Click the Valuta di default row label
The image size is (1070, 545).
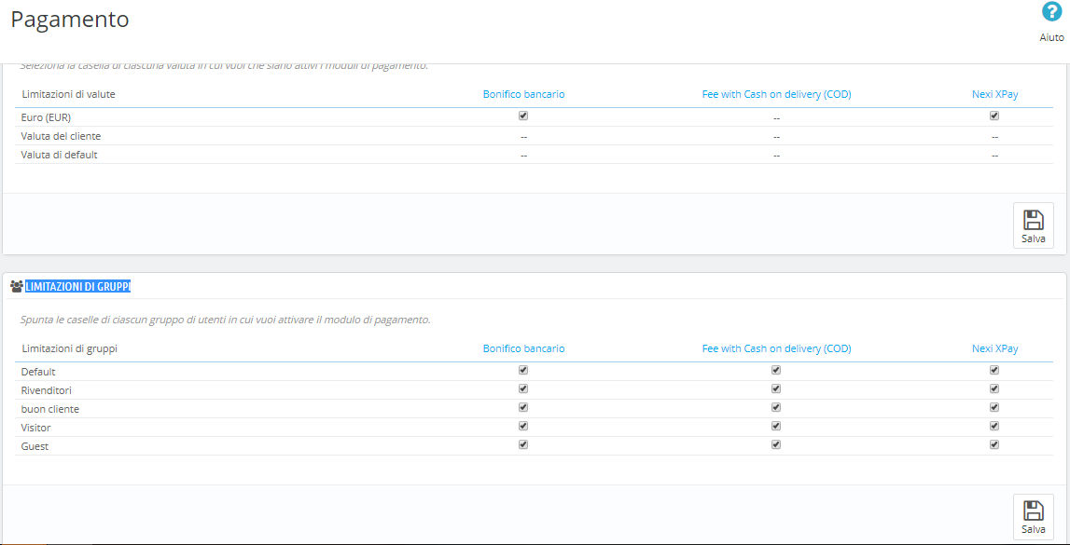pos(60,155)
